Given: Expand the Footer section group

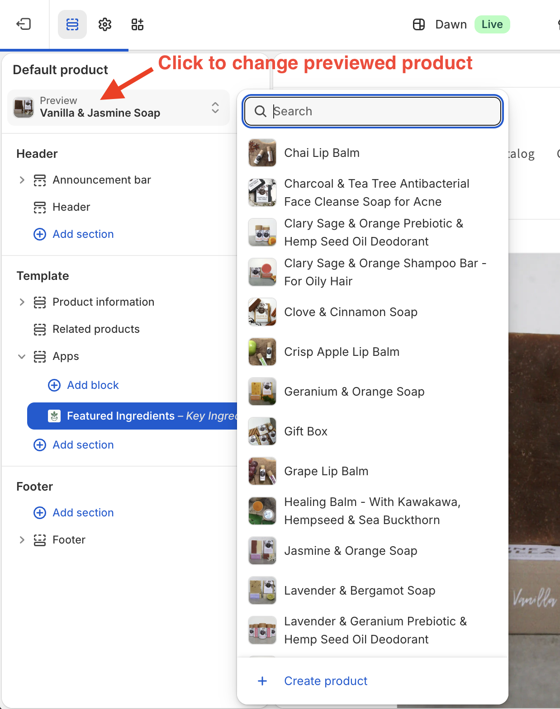Looking at the screenshot, I should click(x=22, y=540).
